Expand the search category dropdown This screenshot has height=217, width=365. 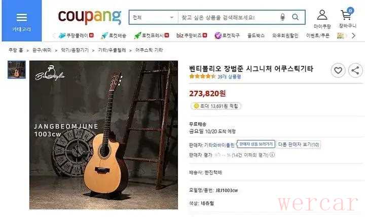coord(154,17)
